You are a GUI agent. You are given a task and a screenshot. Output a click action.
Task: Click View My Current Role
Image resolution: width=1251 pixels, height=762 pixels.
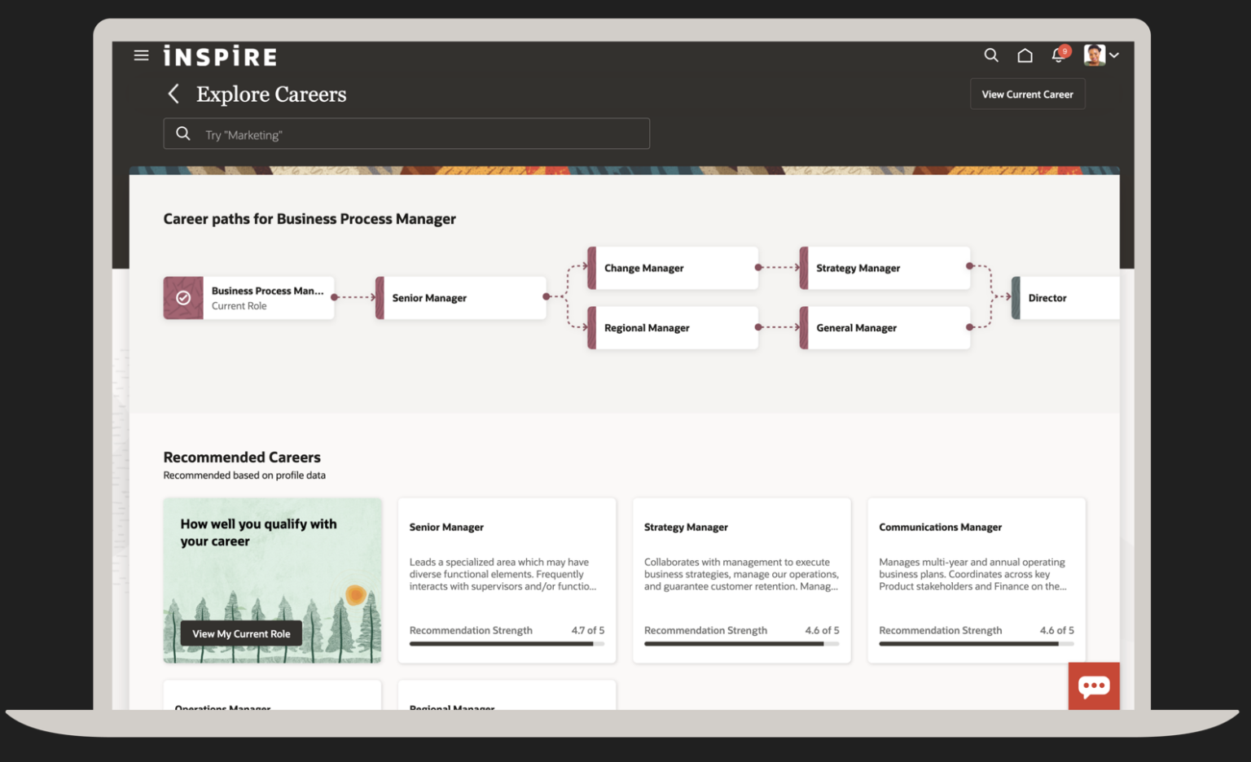241,633
